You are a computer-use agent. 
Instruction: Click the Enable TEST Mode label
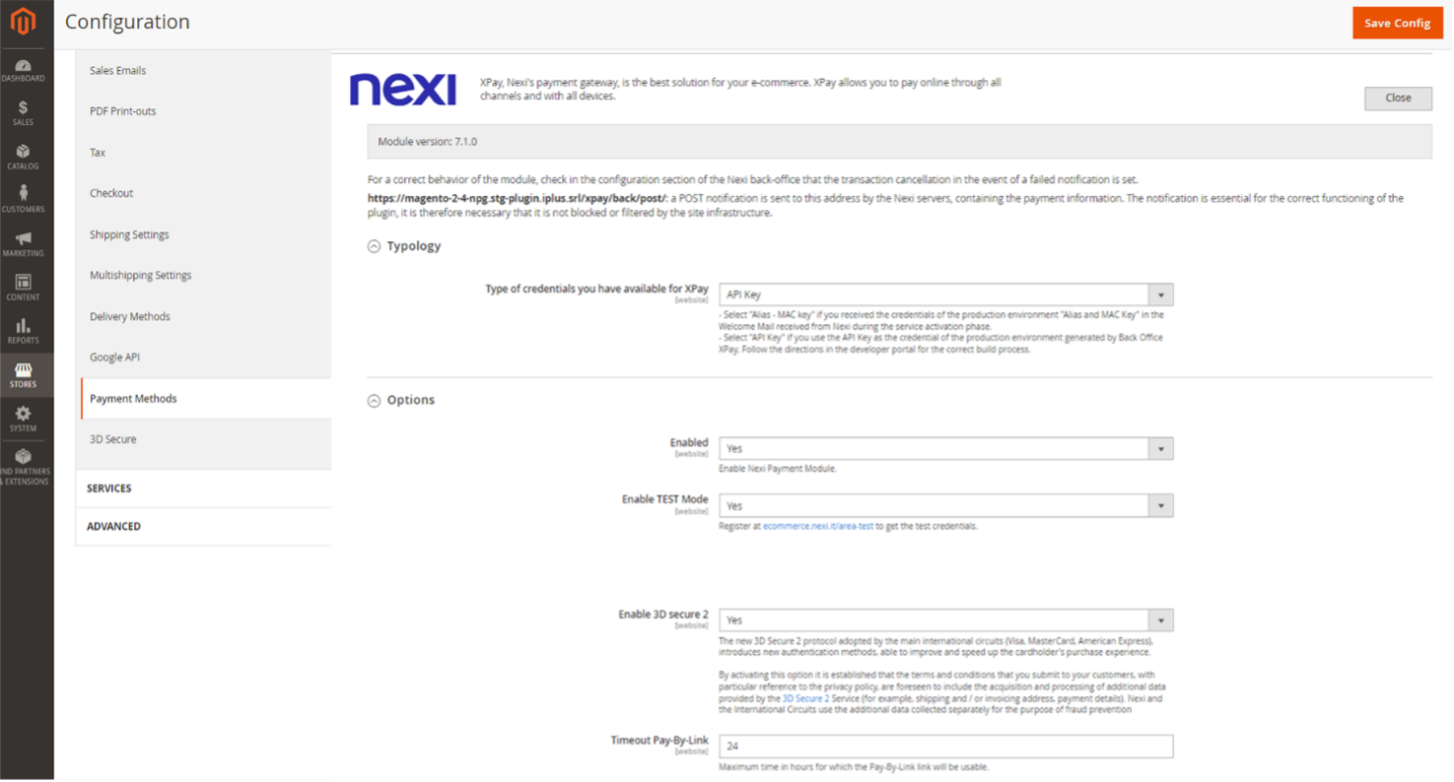(x=664, y=499)
